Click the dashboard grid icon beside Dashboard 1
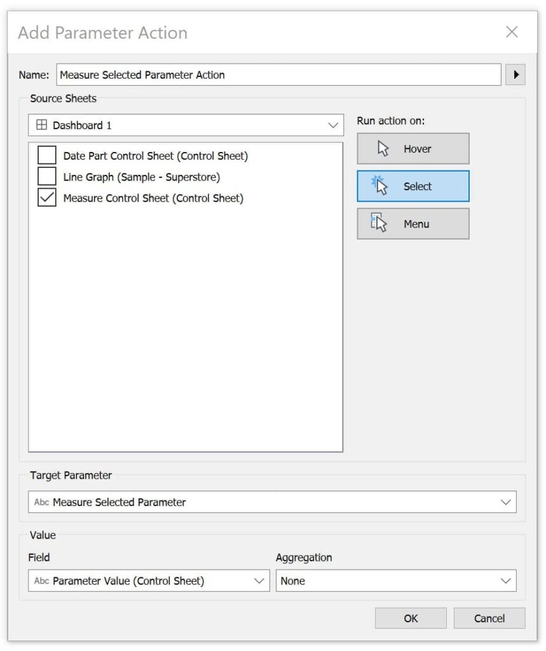Image resolution: width=546 pixels, height=651 pixels. pyautogui.click(x=41, y=125)
